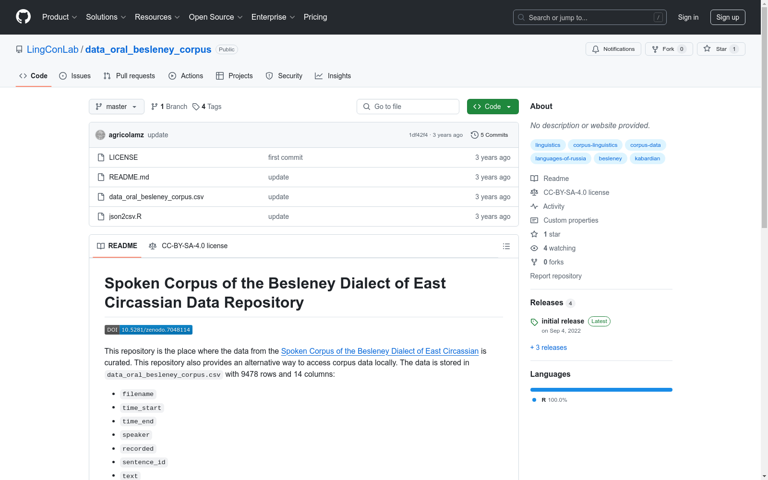
Task: Click the Go to file input
Action: 408,107
